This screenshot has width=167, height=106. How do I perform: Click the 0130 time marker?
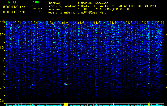point(161,23)
